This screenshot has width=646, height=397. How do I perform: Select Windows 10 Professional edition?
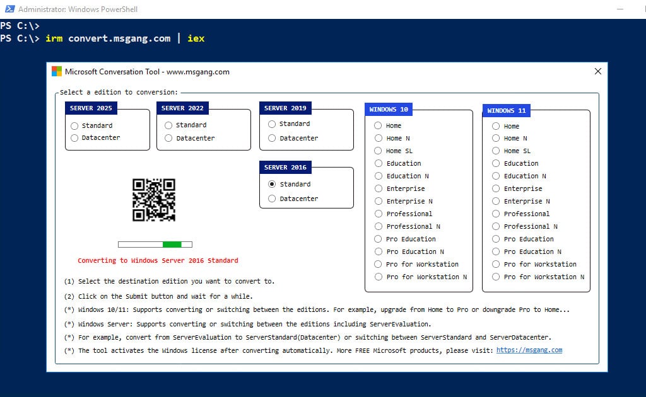(379, 214)
